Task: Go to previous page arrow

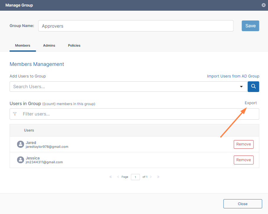Action: (x=118, y=177)
